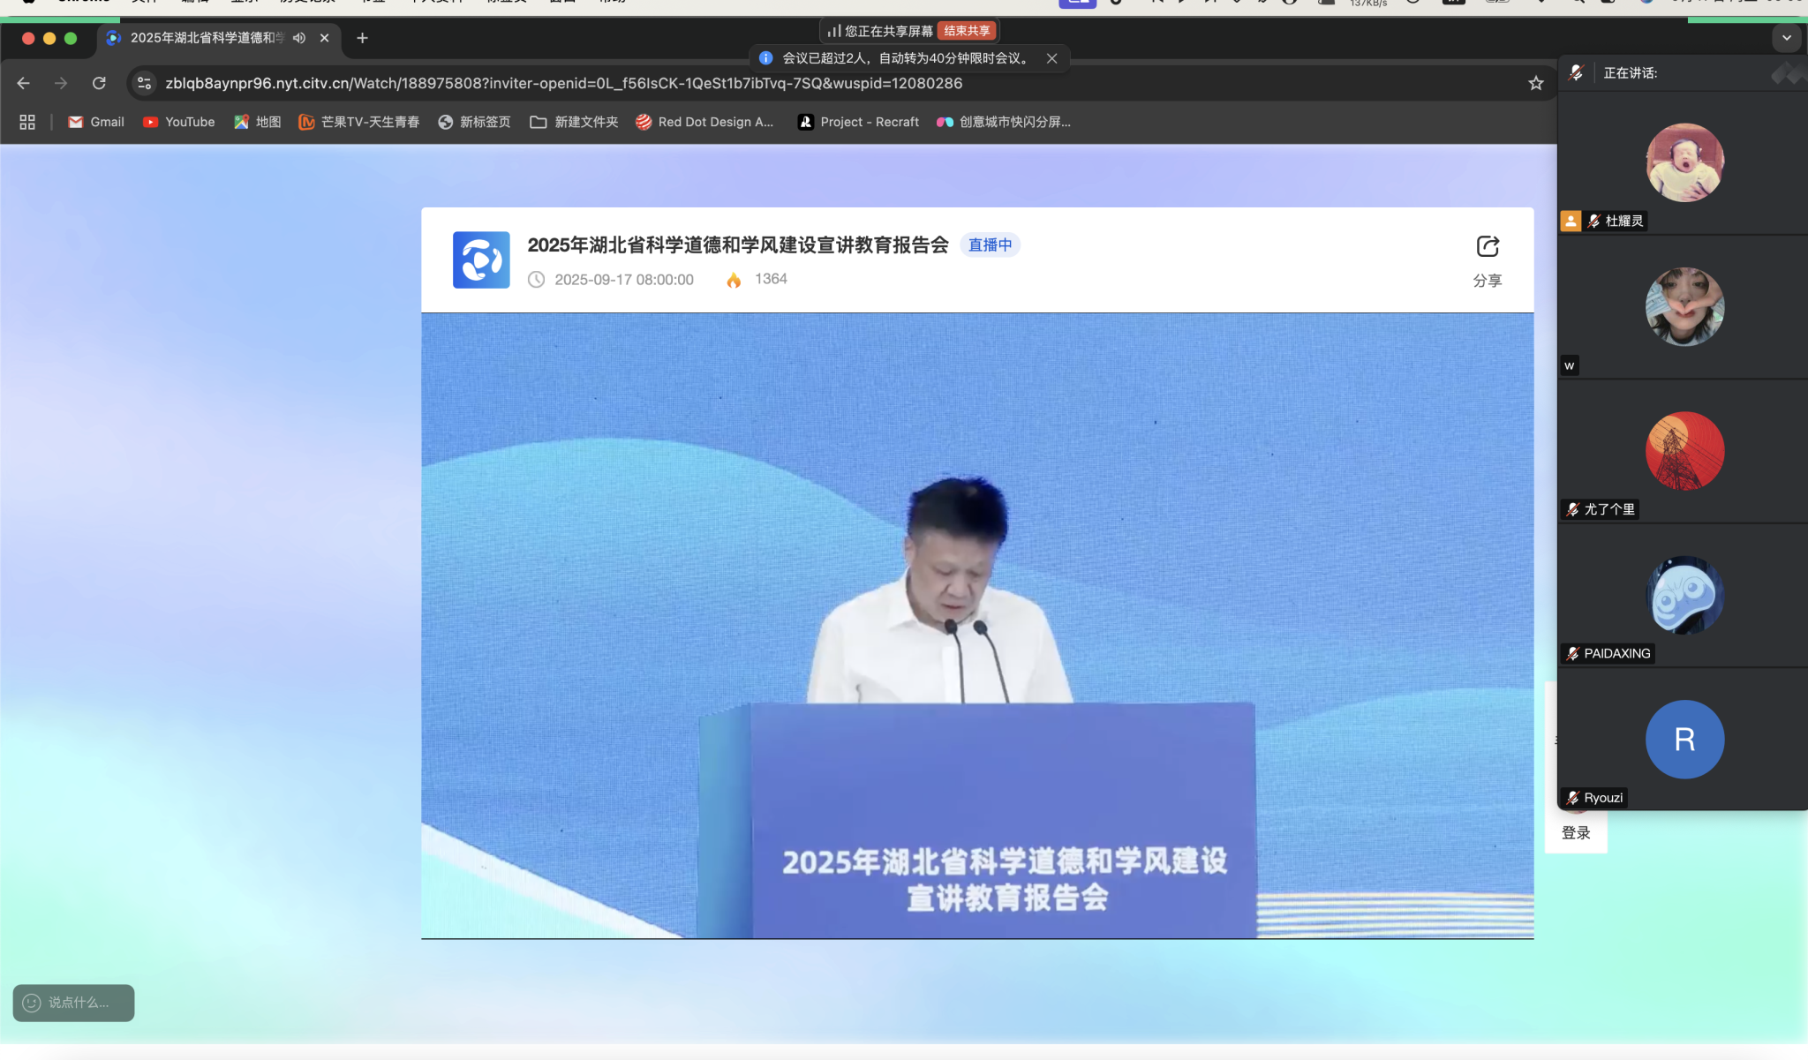Bookmark this page with the star icon
This screenshot has height=1060, width=1808.
[1535, 83]
